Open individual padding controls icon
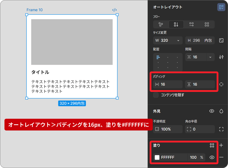 (221, 84)
